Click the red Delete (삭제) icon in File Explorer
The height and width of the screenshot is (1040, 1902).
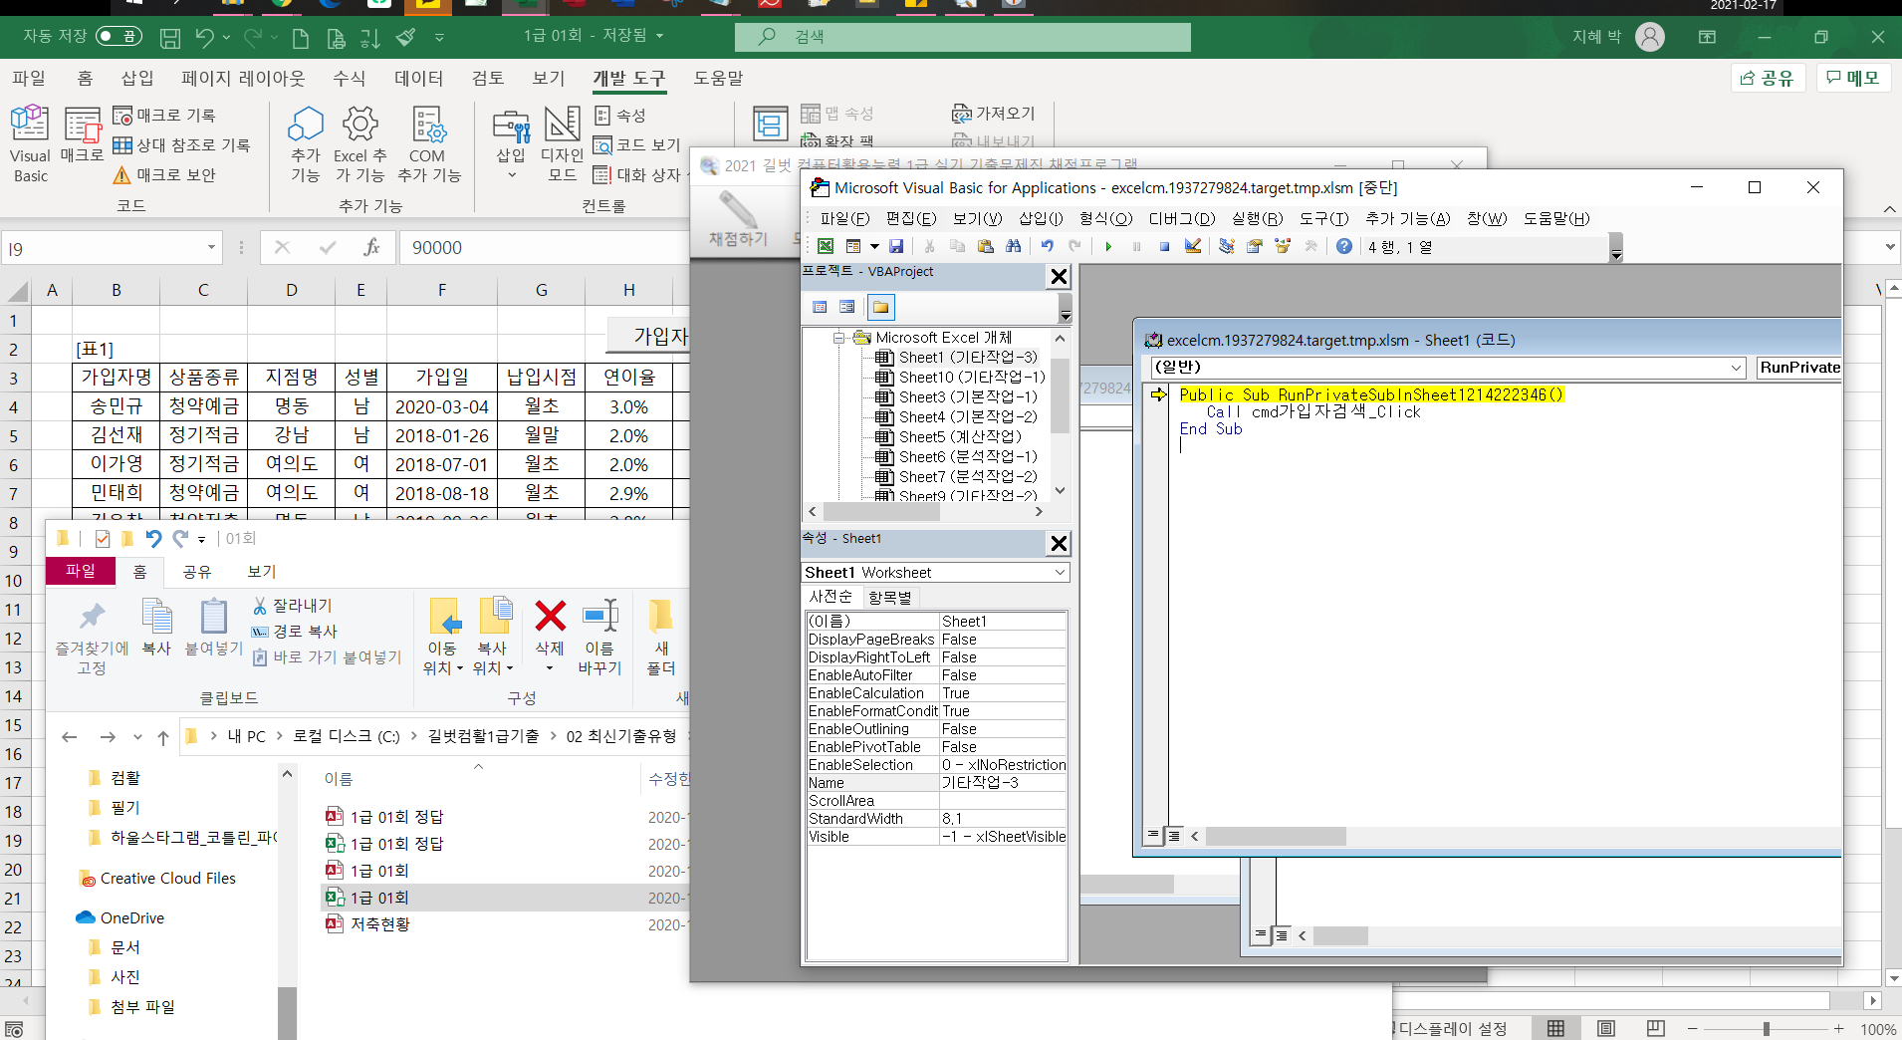[x=550, y=618]
